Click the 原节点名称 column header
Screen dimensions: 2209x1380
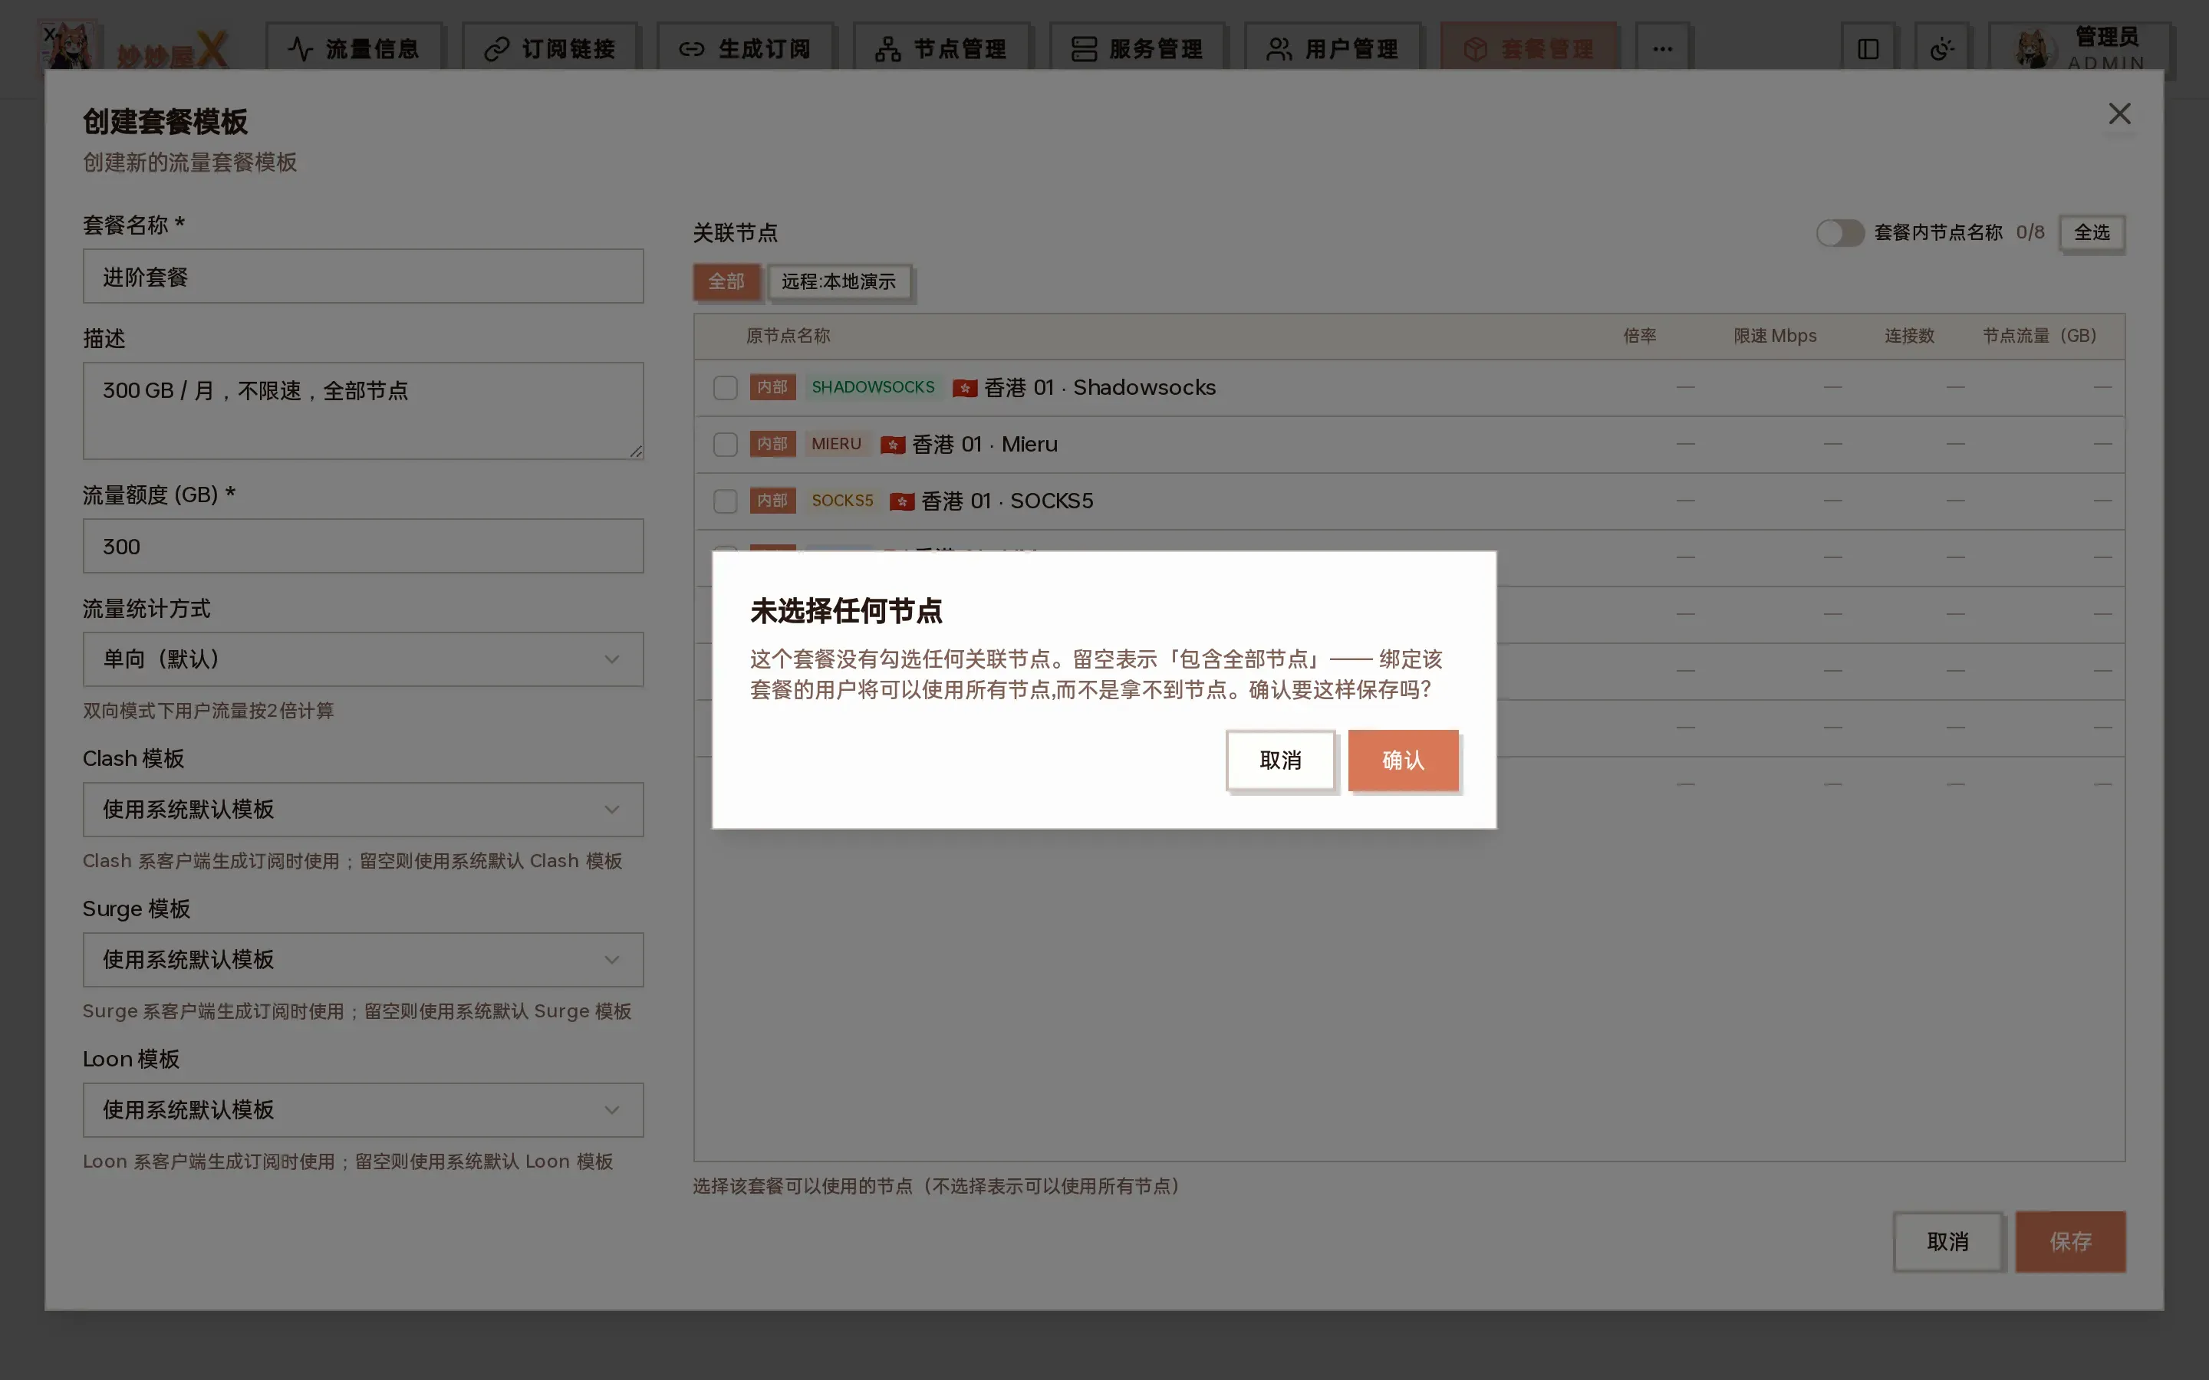pyautogui.click(x=788, y=336)
